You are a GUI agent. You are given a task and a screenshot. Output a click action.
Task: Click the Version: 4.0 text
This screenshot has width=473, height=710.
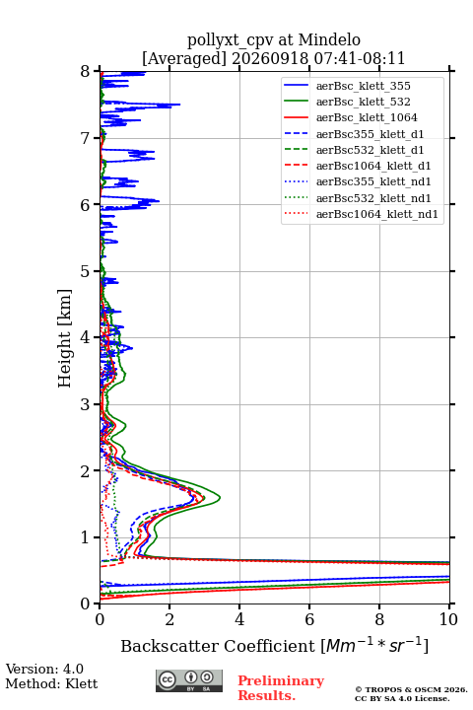[x=44, y=669]
